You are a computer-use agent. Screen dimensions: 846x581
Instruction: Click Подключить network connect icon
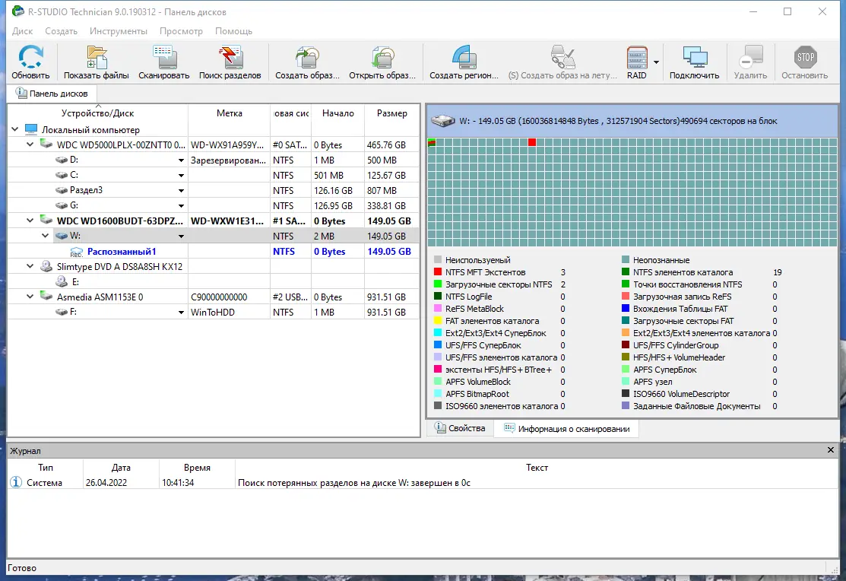(x=695, y=57)
